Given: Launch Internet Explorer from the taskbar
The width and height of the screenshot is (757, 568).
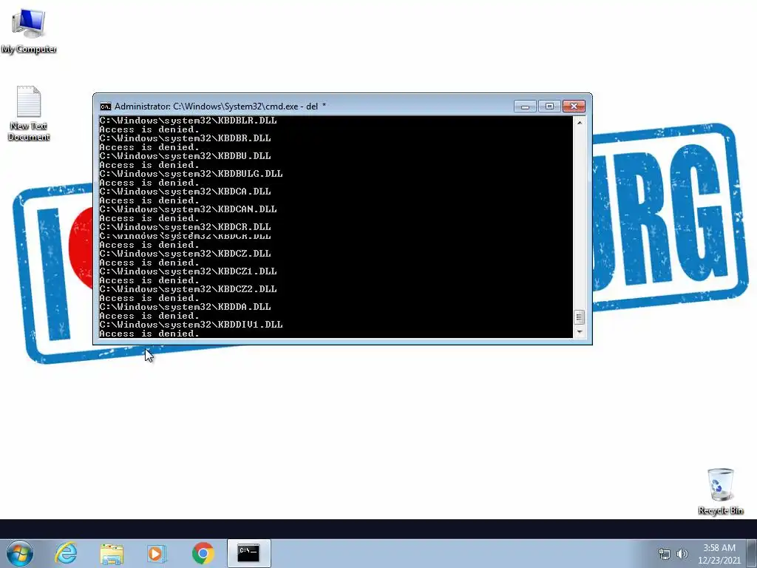Looking at the screenshot, I should point(66,553).
